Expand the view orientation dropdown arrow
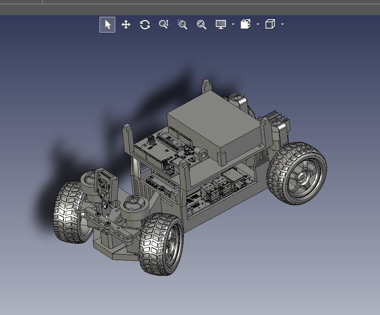Screen dimensions: 380x315 283,24
